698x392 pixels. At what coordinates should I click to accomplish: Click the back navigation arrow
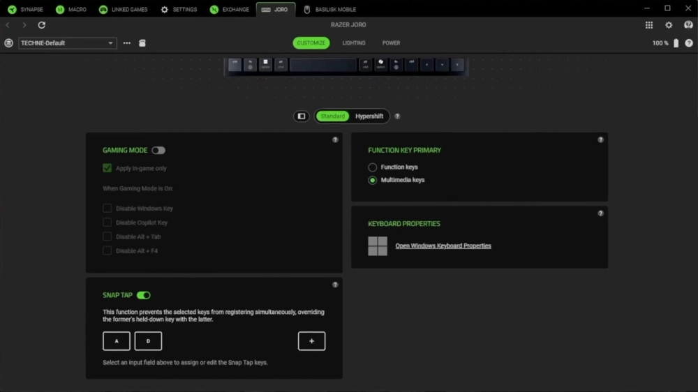[x=8, y=25]
